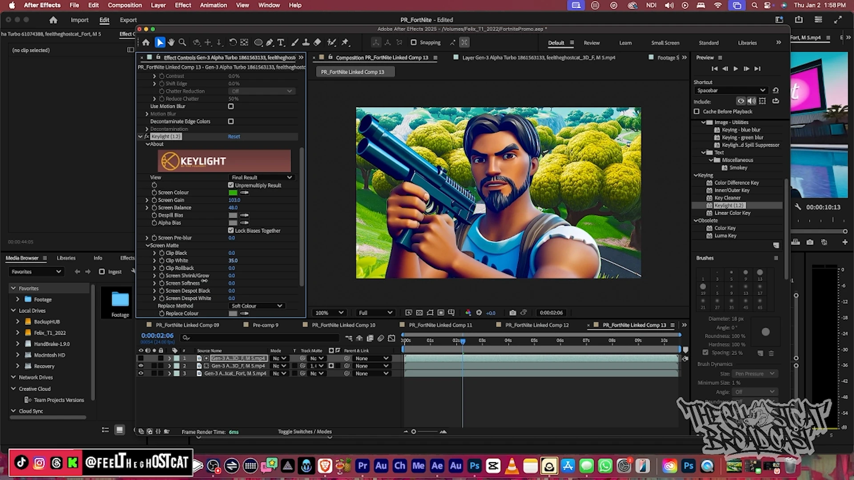Click the Show Channel color management icon
Viewport: 854px width, 480px height.
[468, 313]
